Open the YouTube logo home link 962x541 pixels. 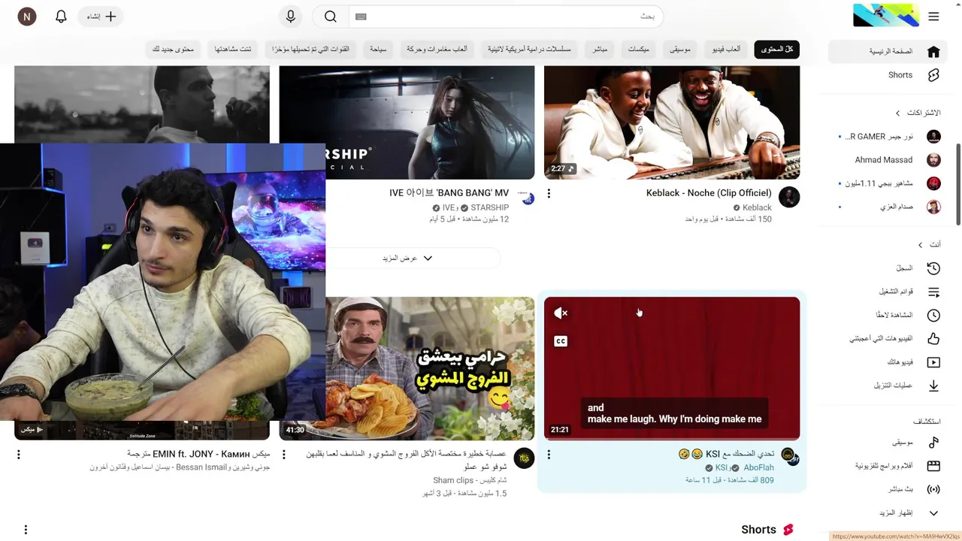tap(885, 15)
